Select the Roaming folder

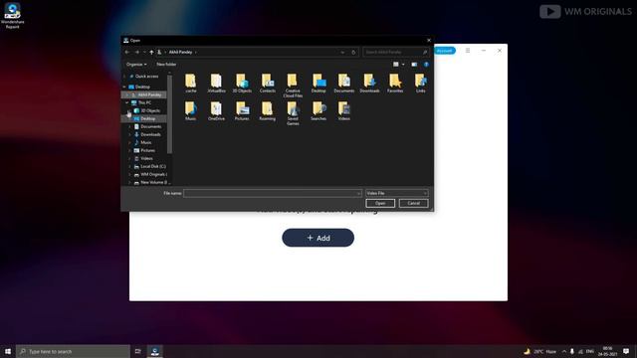coord(268,110)
